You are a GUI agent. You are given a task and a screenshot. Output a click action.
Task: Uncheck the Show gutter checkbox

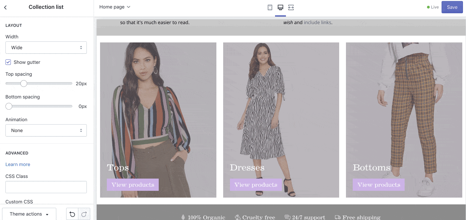[8, 62]
